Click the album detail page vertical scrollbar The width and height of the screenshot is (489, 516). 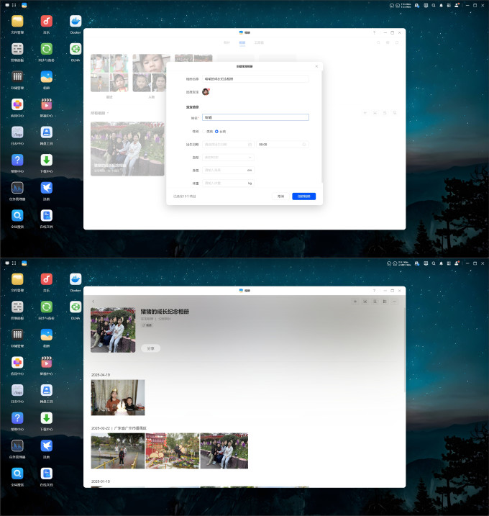coord(405,349)
